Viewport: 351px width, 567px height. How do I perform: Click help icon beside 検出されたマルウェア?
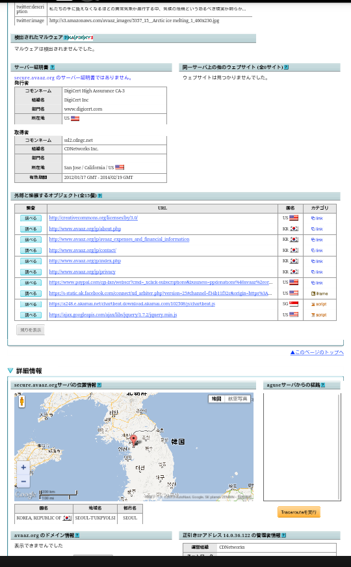(66, 38)
